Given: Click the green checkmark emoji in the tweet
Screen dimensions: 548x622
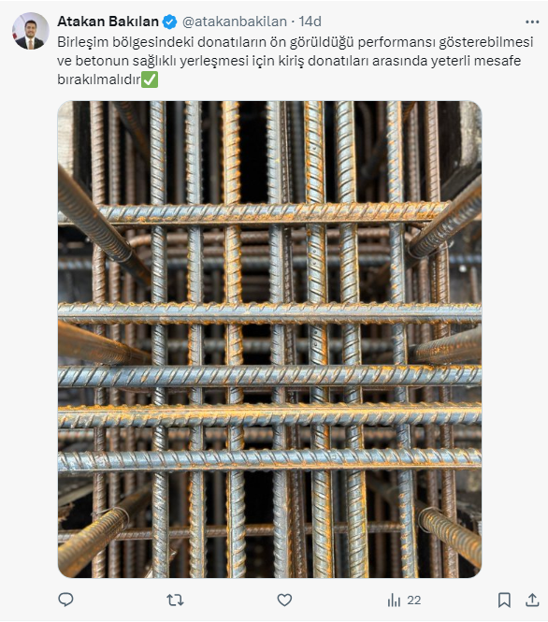Looking at the screenshot, I should [150, 80].
